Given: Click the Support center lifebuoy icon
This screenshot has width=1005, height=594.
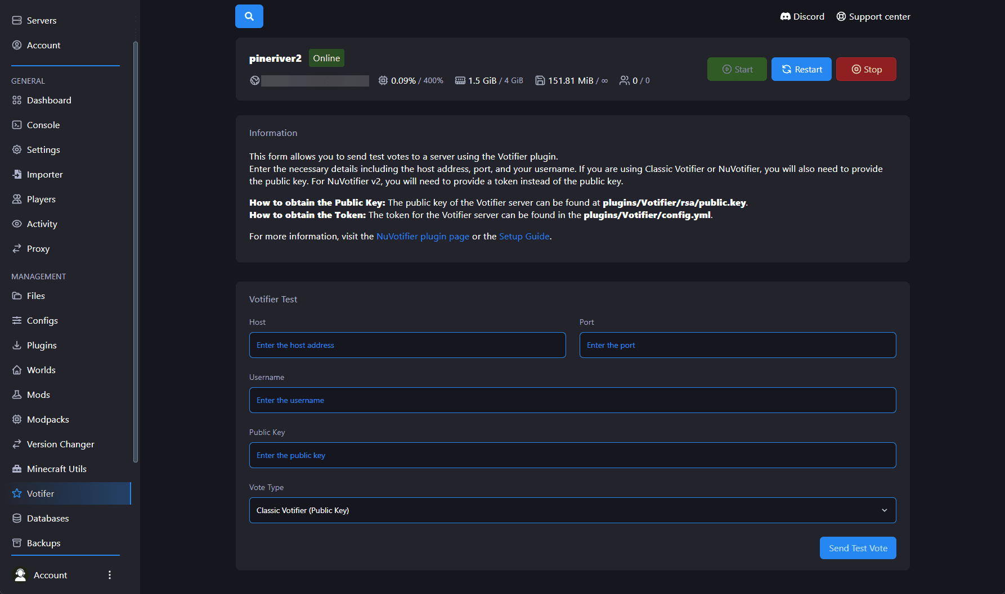Looking at the screenshot, I should click(x=841, y=16).
